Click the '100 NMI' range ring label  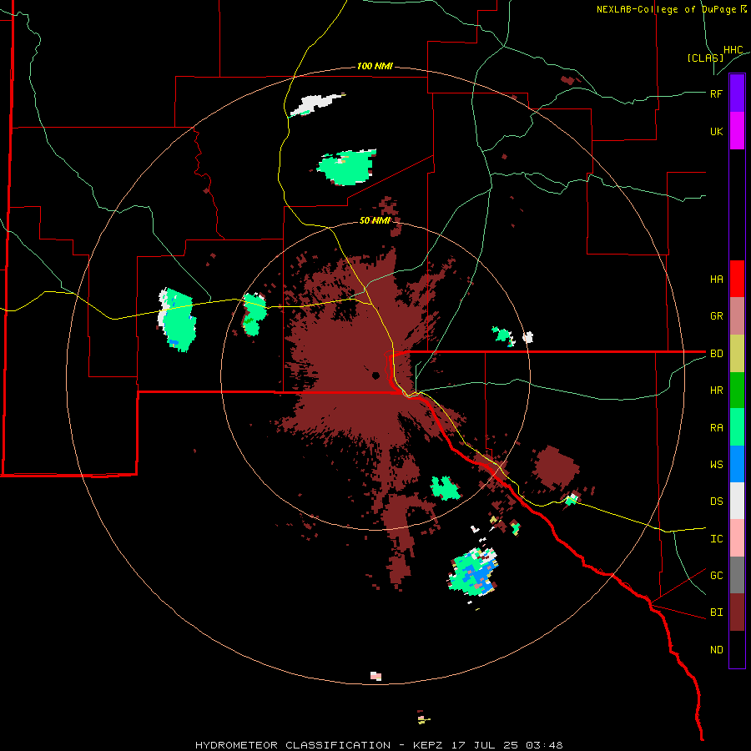point(375,66)
